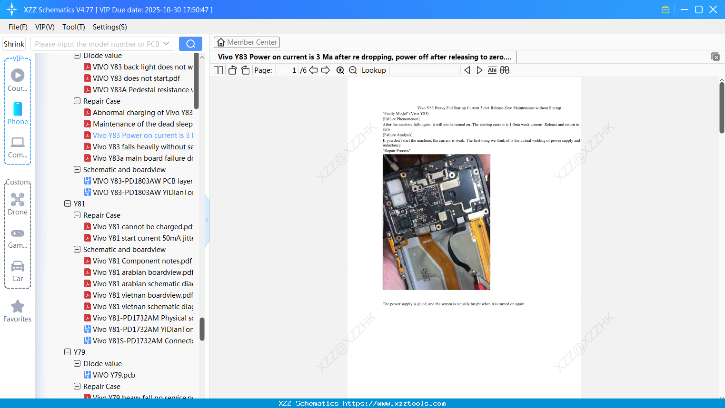Zoom out of the document
Image resolution: width=725 pixels, height=408 pixels.
click(x=353, y=70)
